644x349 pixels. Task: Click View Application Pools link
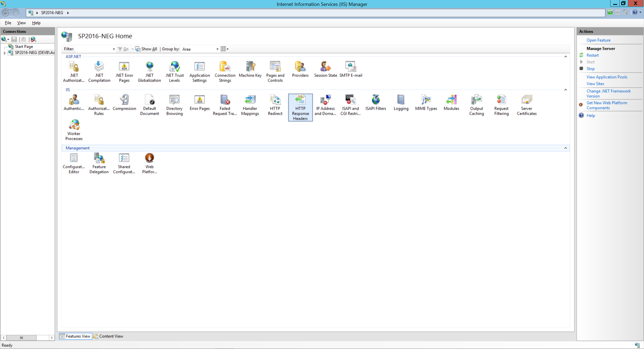(607, 77)
